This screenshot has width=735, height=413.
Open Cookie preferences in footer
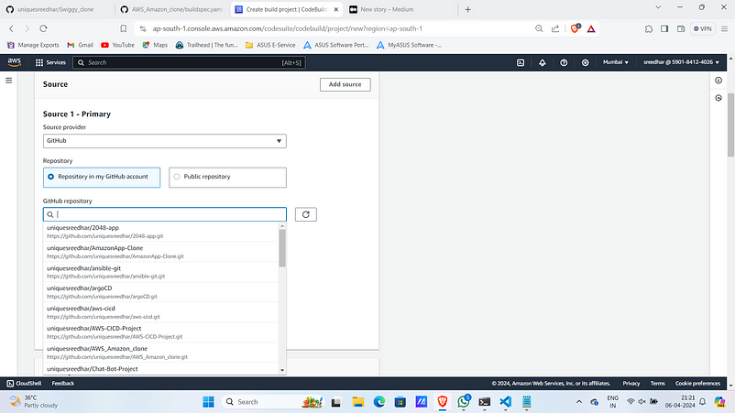(x=697, y=383)
